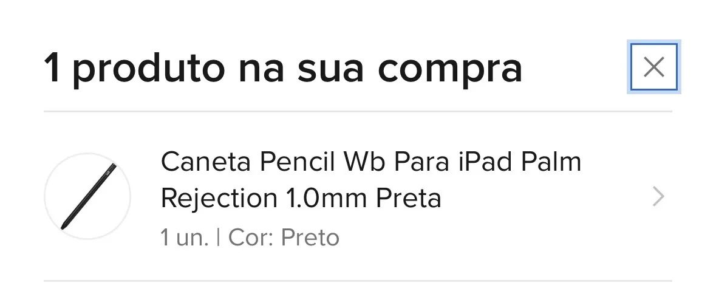Select the '1 un.' quantity text
This screenshot has width=716, height=291.
pyautogui.click(x=184, y=237)
